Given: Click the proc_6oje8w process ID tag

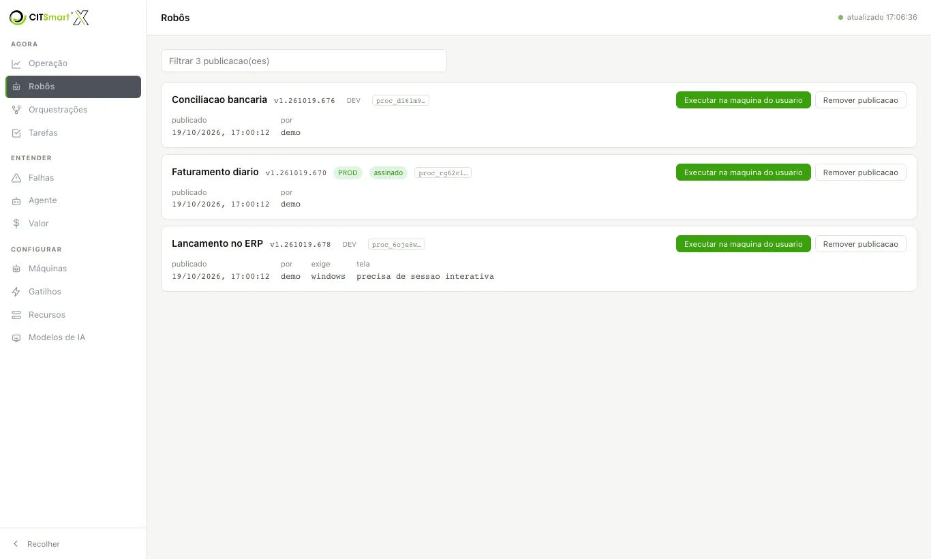Looking at the screenshot, I should [x=397, y=245].
